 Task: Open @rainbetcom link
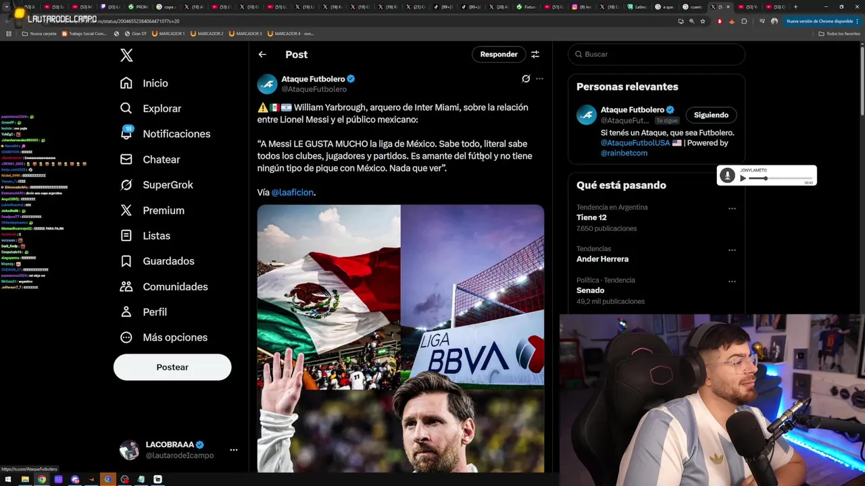[x=624, y=153]
